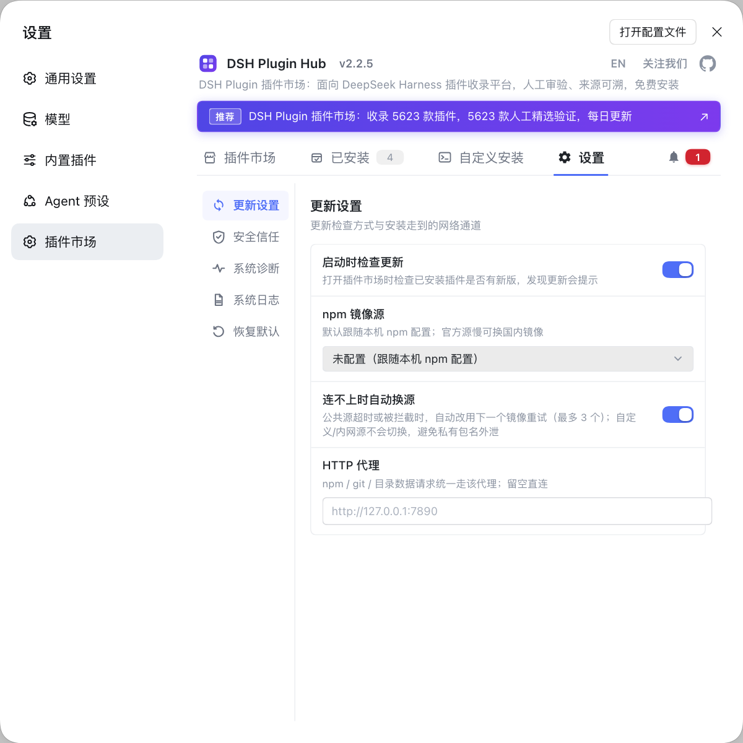
Task: Click the notification bell icon
Action: [674, 157]
